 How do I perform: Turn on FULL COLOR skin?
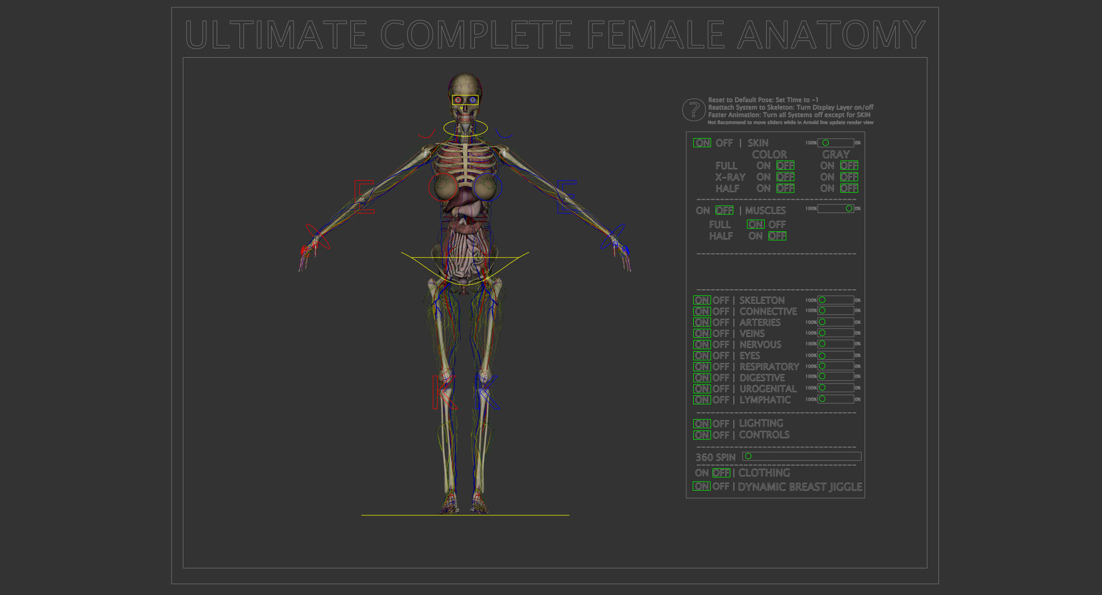tap(763, 166)
